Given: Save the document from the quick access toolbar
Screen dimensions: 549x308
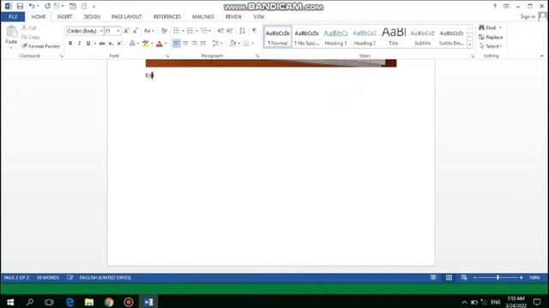Looking at the screenshot, I should point(20,6).
